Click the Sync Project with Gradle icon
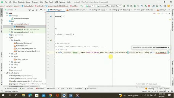This screenshot has width=174, height=98. [x=153, y=6]
